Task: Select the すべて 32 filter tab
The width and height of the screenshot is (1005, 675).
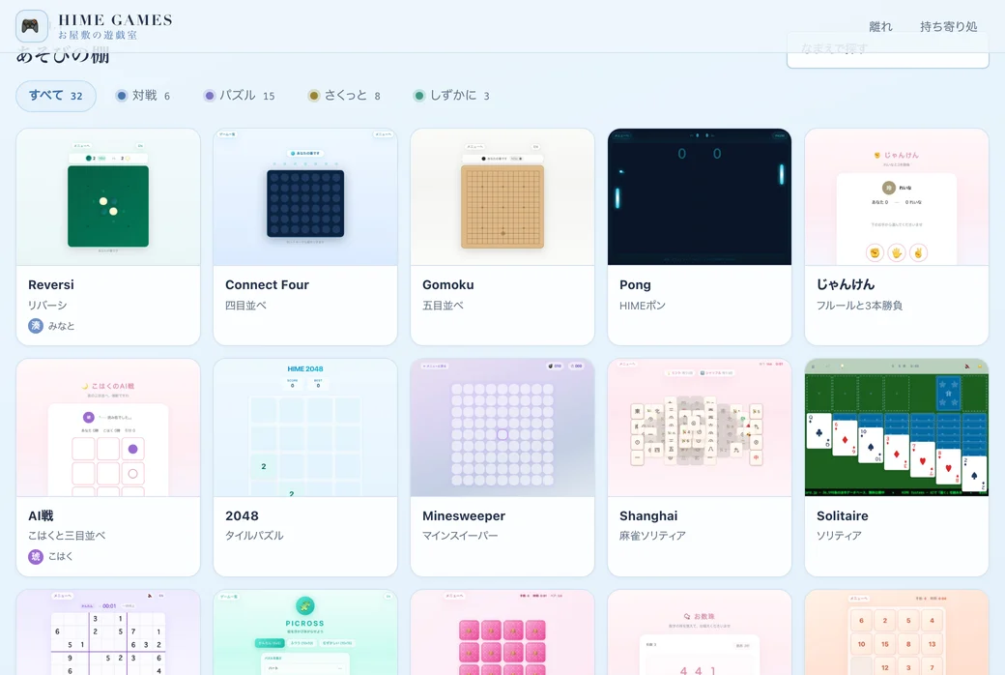Action: pyautogui.click(x=56, y=96)
